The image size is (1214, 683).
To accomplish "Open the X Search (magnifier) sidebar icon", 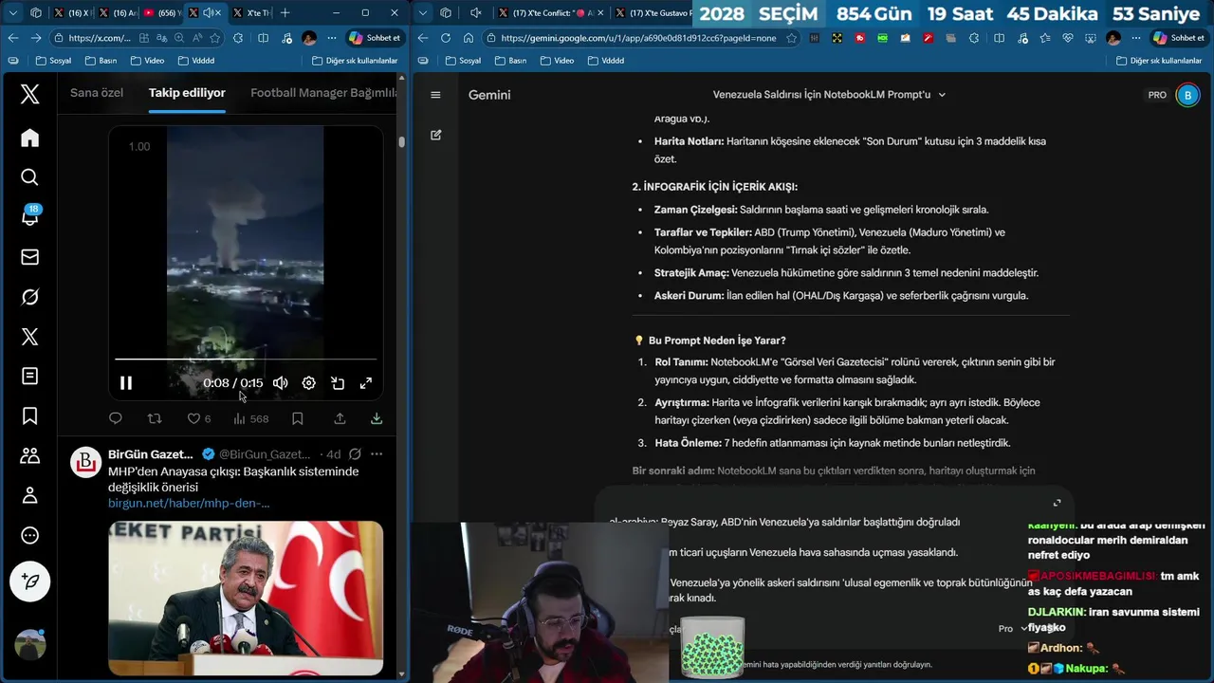I will coord(29,177).
